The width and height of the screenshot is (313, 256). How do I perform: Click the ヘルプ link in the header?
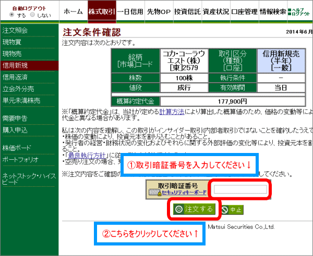click(x=298, y=10)
